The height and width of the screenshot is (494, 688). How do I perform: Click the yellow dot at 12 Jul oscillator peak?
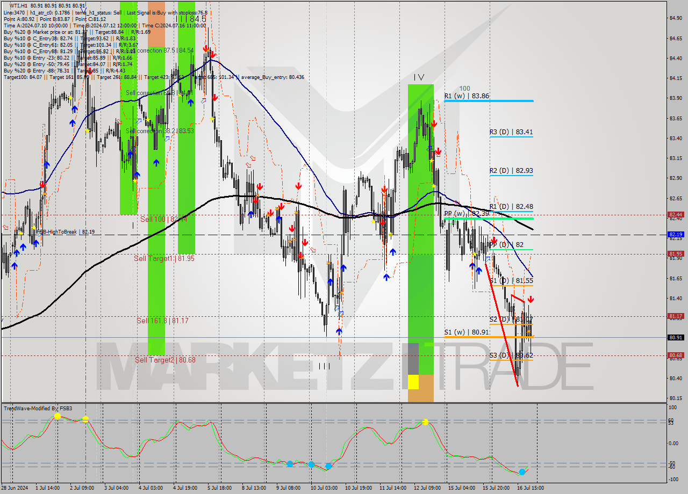tap(425, 422)
